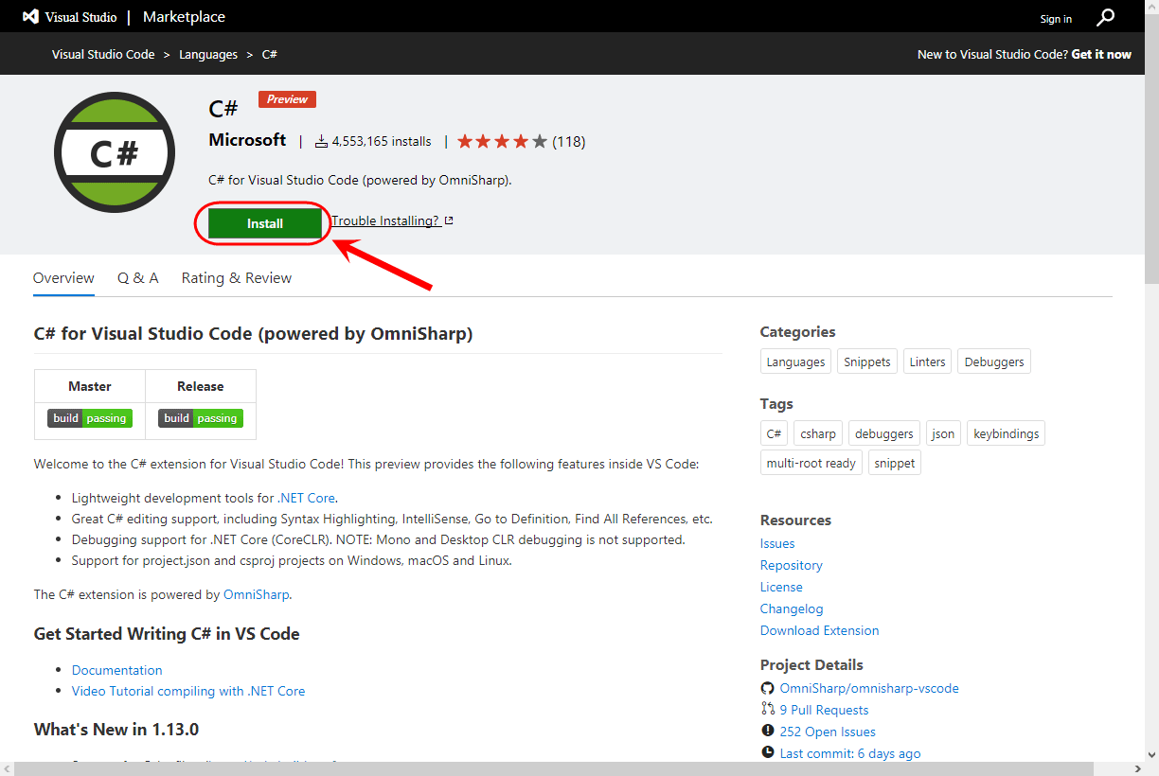Go to Visual Studio Code breadcrumb
1159x776 pixels.
[x=103, y=54]
